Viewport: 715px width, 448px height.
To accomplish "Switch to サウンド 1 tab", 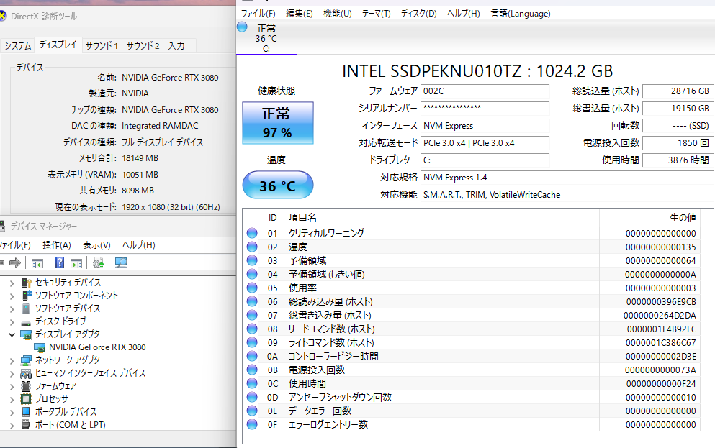I will click(102, 45).
